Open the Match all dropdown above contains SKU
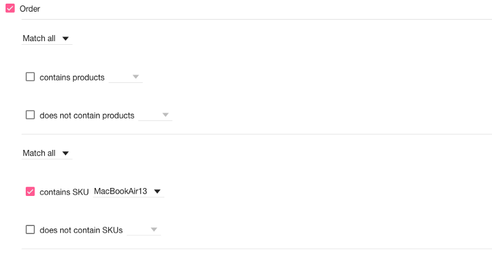Image resolution: width=492 pixels, height=258 pixels. [47, 154]
